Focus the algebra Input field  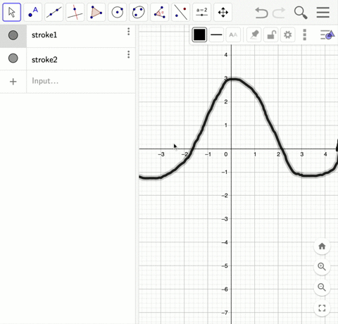pyautogui.click(x=81, y=81)
